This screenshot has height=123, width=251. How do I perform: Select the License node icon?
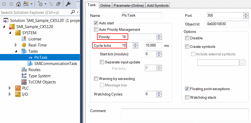click(x=24, y=39)
